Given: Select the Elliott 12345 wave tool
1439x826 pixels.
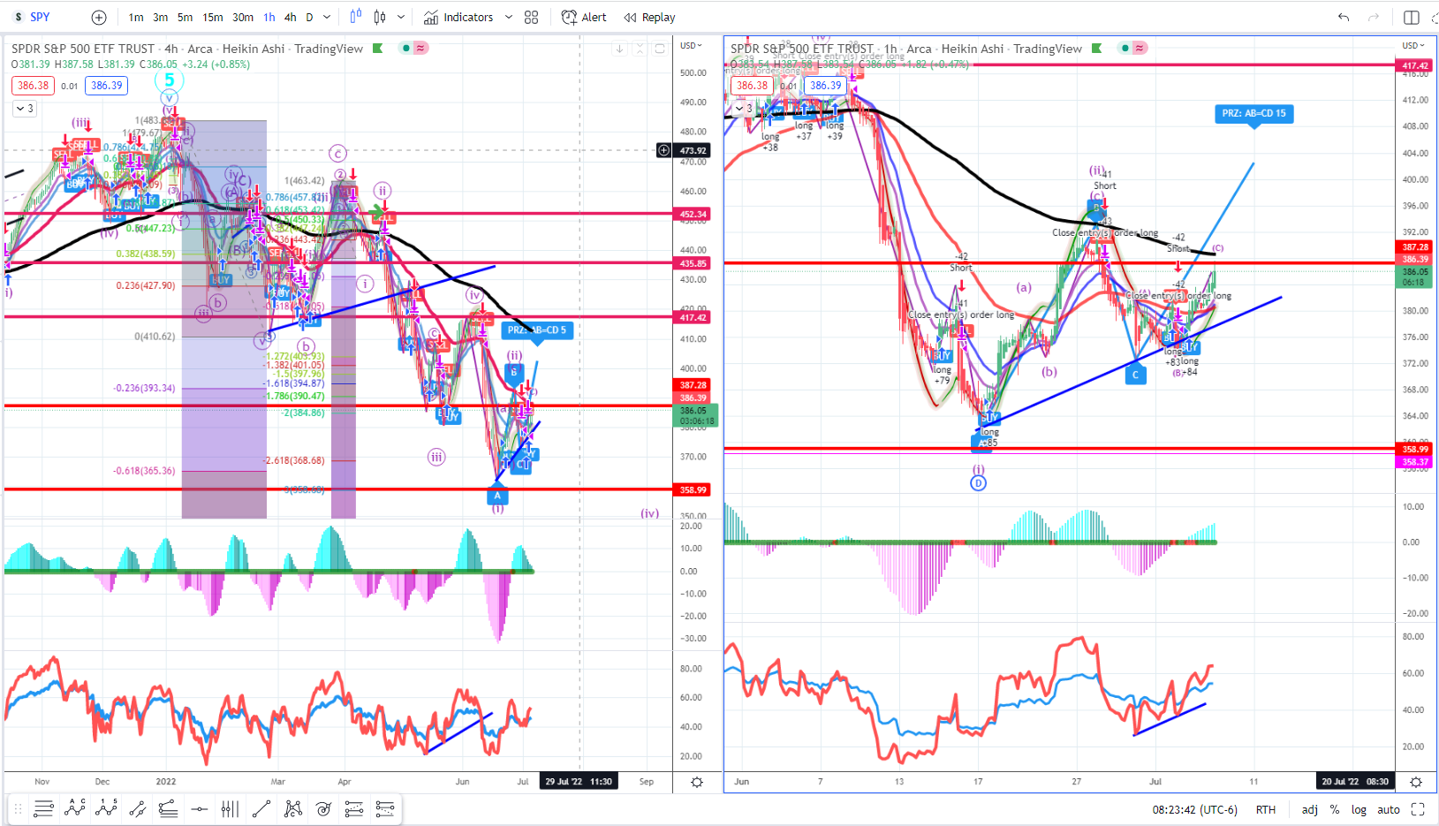Looking at the screenshot, I should pos(106,808).
